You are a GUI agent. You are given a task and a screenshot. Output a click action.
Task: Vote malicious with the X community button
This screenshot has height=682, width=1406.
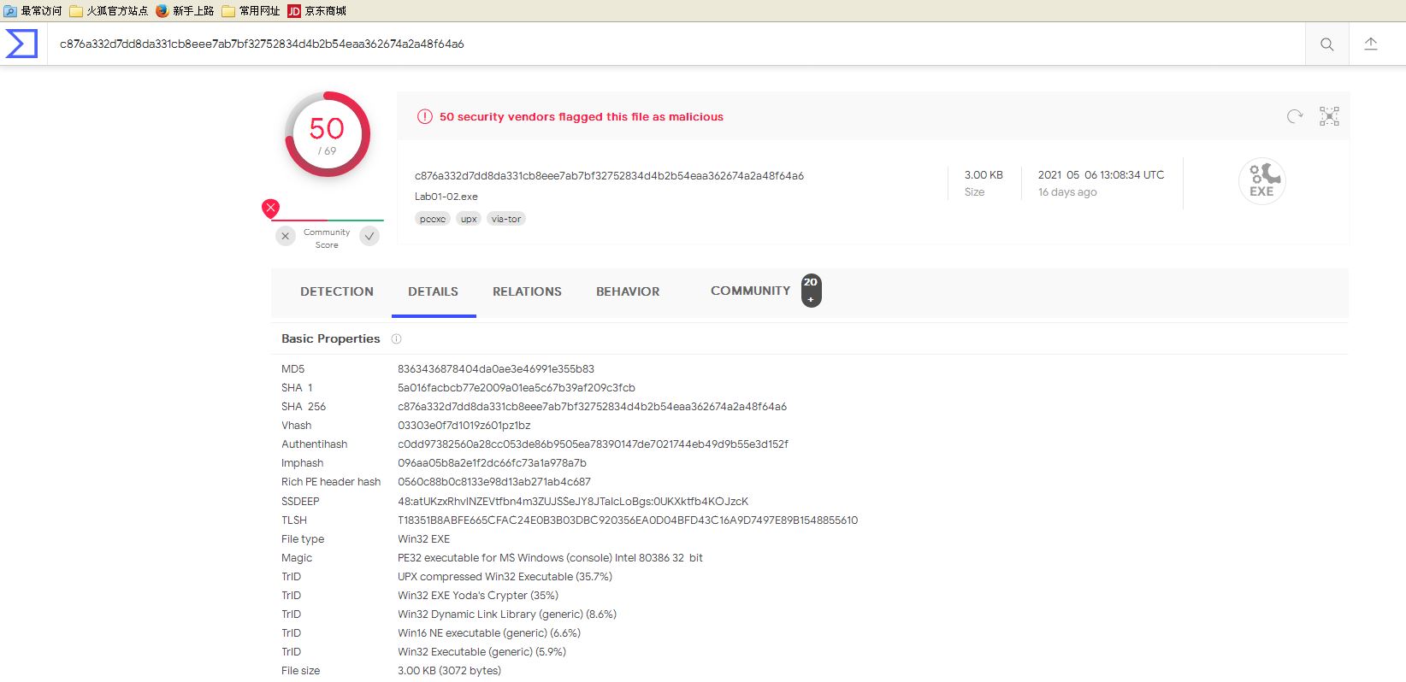286,236
